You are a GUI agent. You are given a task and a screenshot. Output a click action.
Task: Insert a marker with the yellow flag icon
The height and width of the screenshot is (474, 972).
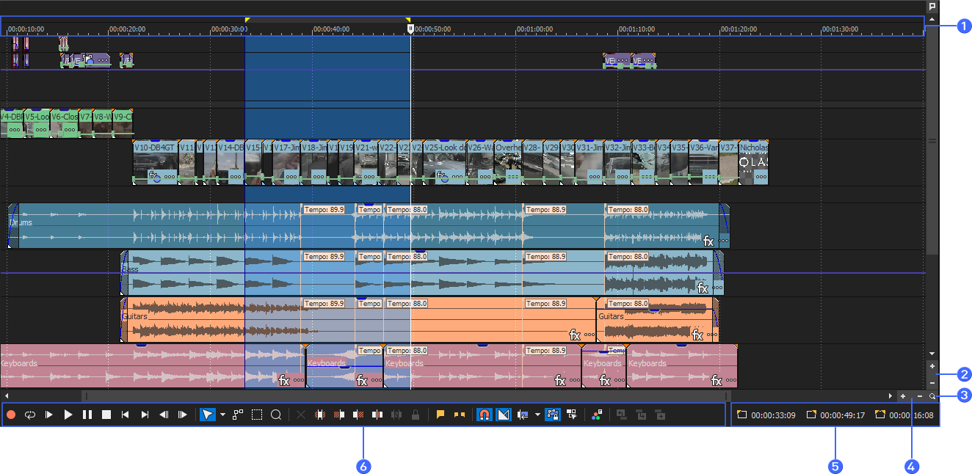(440, 415)
